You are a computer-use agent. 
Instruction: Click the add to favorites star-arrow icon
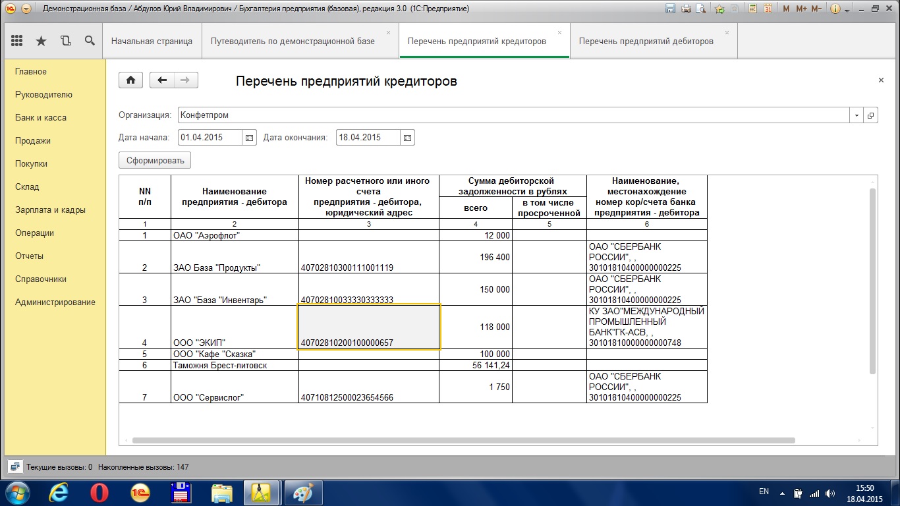pos(719,9)
